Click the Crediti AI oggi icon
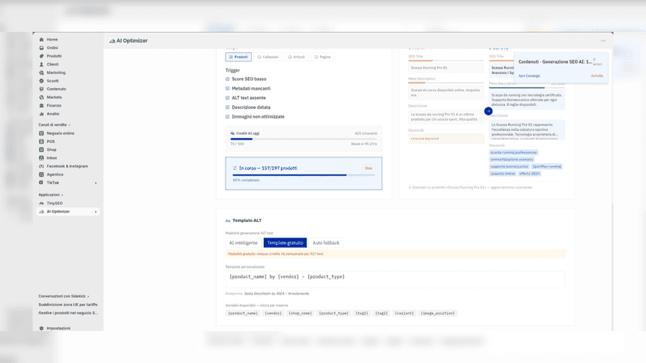 pyautogui.click(x=232, y=133)
